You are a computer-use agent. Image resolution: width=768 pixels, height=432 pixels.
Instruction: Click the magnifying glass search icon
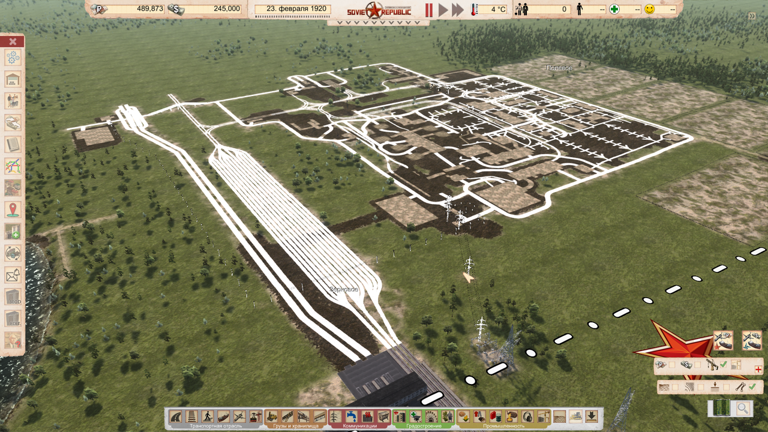[x=743, y=407]
